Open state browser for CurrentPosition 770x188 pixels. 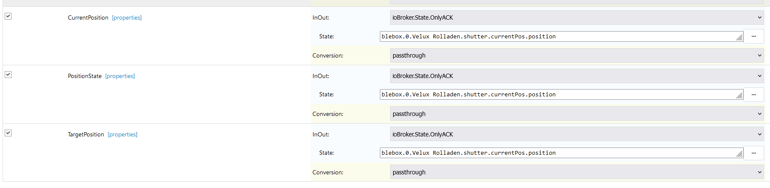[753, 36]
